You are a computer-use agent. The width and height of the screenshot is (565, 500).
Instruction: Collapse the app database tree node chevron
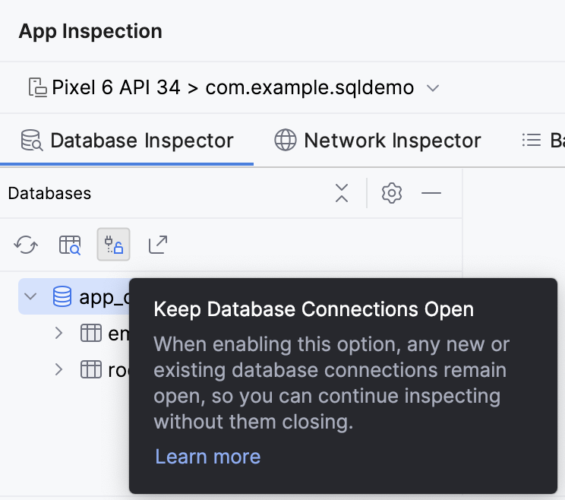tap(30, 296)
